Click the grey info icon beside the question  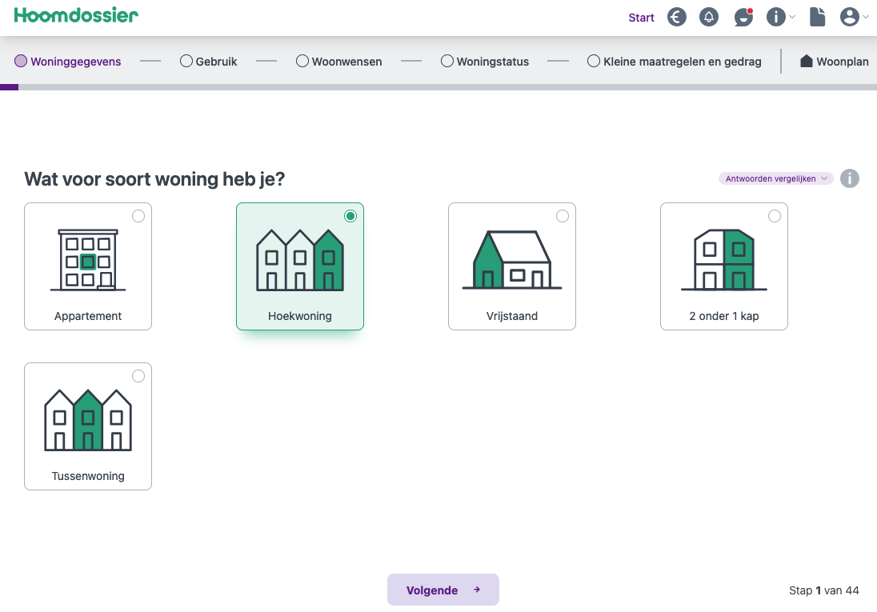[x=850, y=178]
